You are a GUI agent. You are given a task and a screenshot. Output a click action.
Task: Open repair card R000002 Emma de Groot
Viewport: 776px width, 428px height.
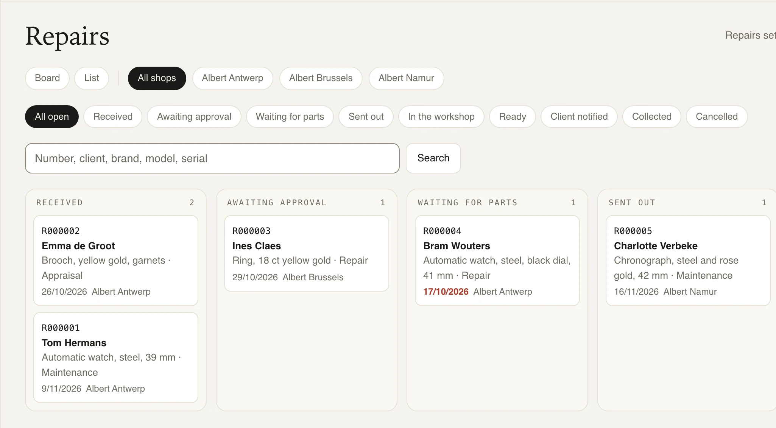(116, 261)
